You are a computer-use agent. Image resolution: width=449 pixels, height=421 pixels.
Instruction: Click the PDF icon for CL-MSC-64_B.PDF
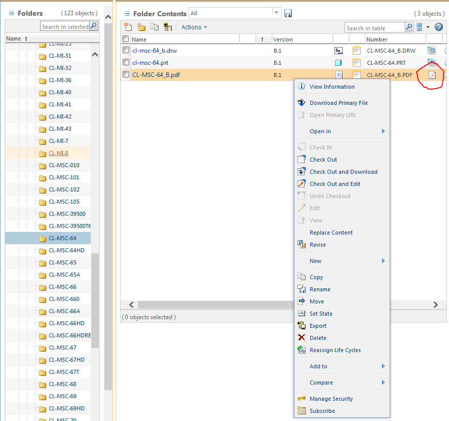[x=432, y=75]
